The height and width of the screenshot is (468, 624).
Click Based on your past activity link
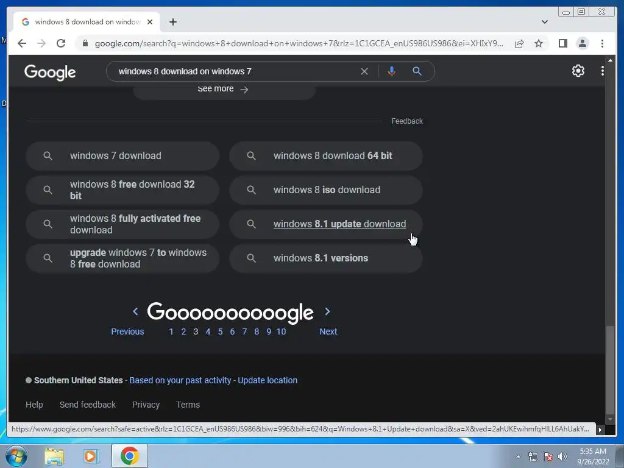pos(180,380)
